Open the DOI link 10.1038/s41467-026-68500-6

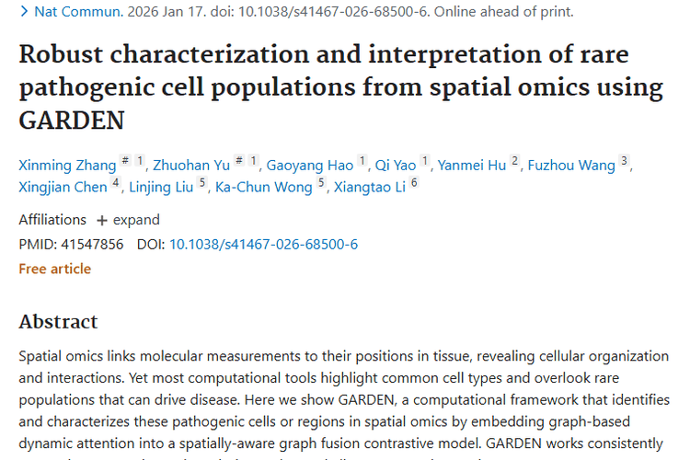(263, 245)
